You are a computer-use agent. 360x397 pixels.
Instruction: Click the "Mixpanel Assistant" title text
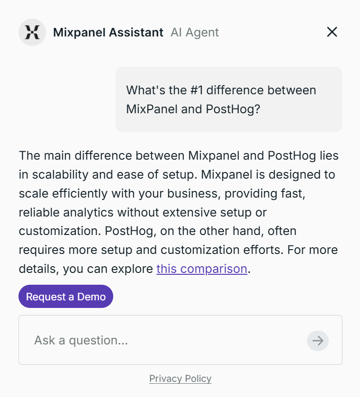pyautogui.click(x=108, y=32)
